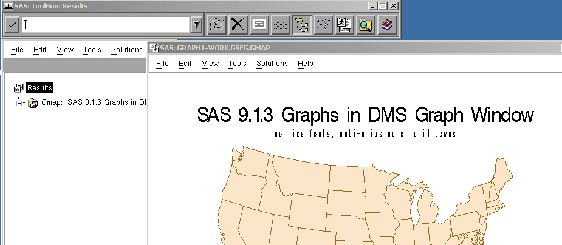This screenshot has width=562, height=245.
Task: Open File menu in Results window
Action: pyautogui.click(x=17, y=50)
